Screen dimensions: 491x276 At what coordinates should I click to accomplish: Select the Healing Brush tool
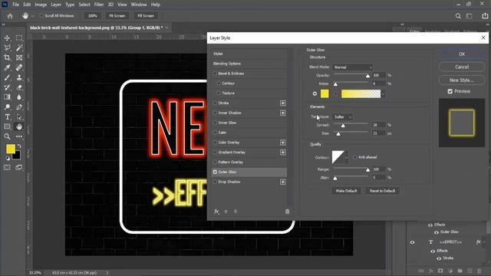click(19, 67)
